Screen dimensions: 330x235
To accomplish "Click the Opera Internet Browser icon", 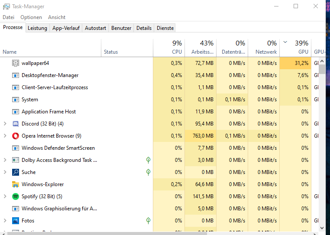I will point(15,136).
